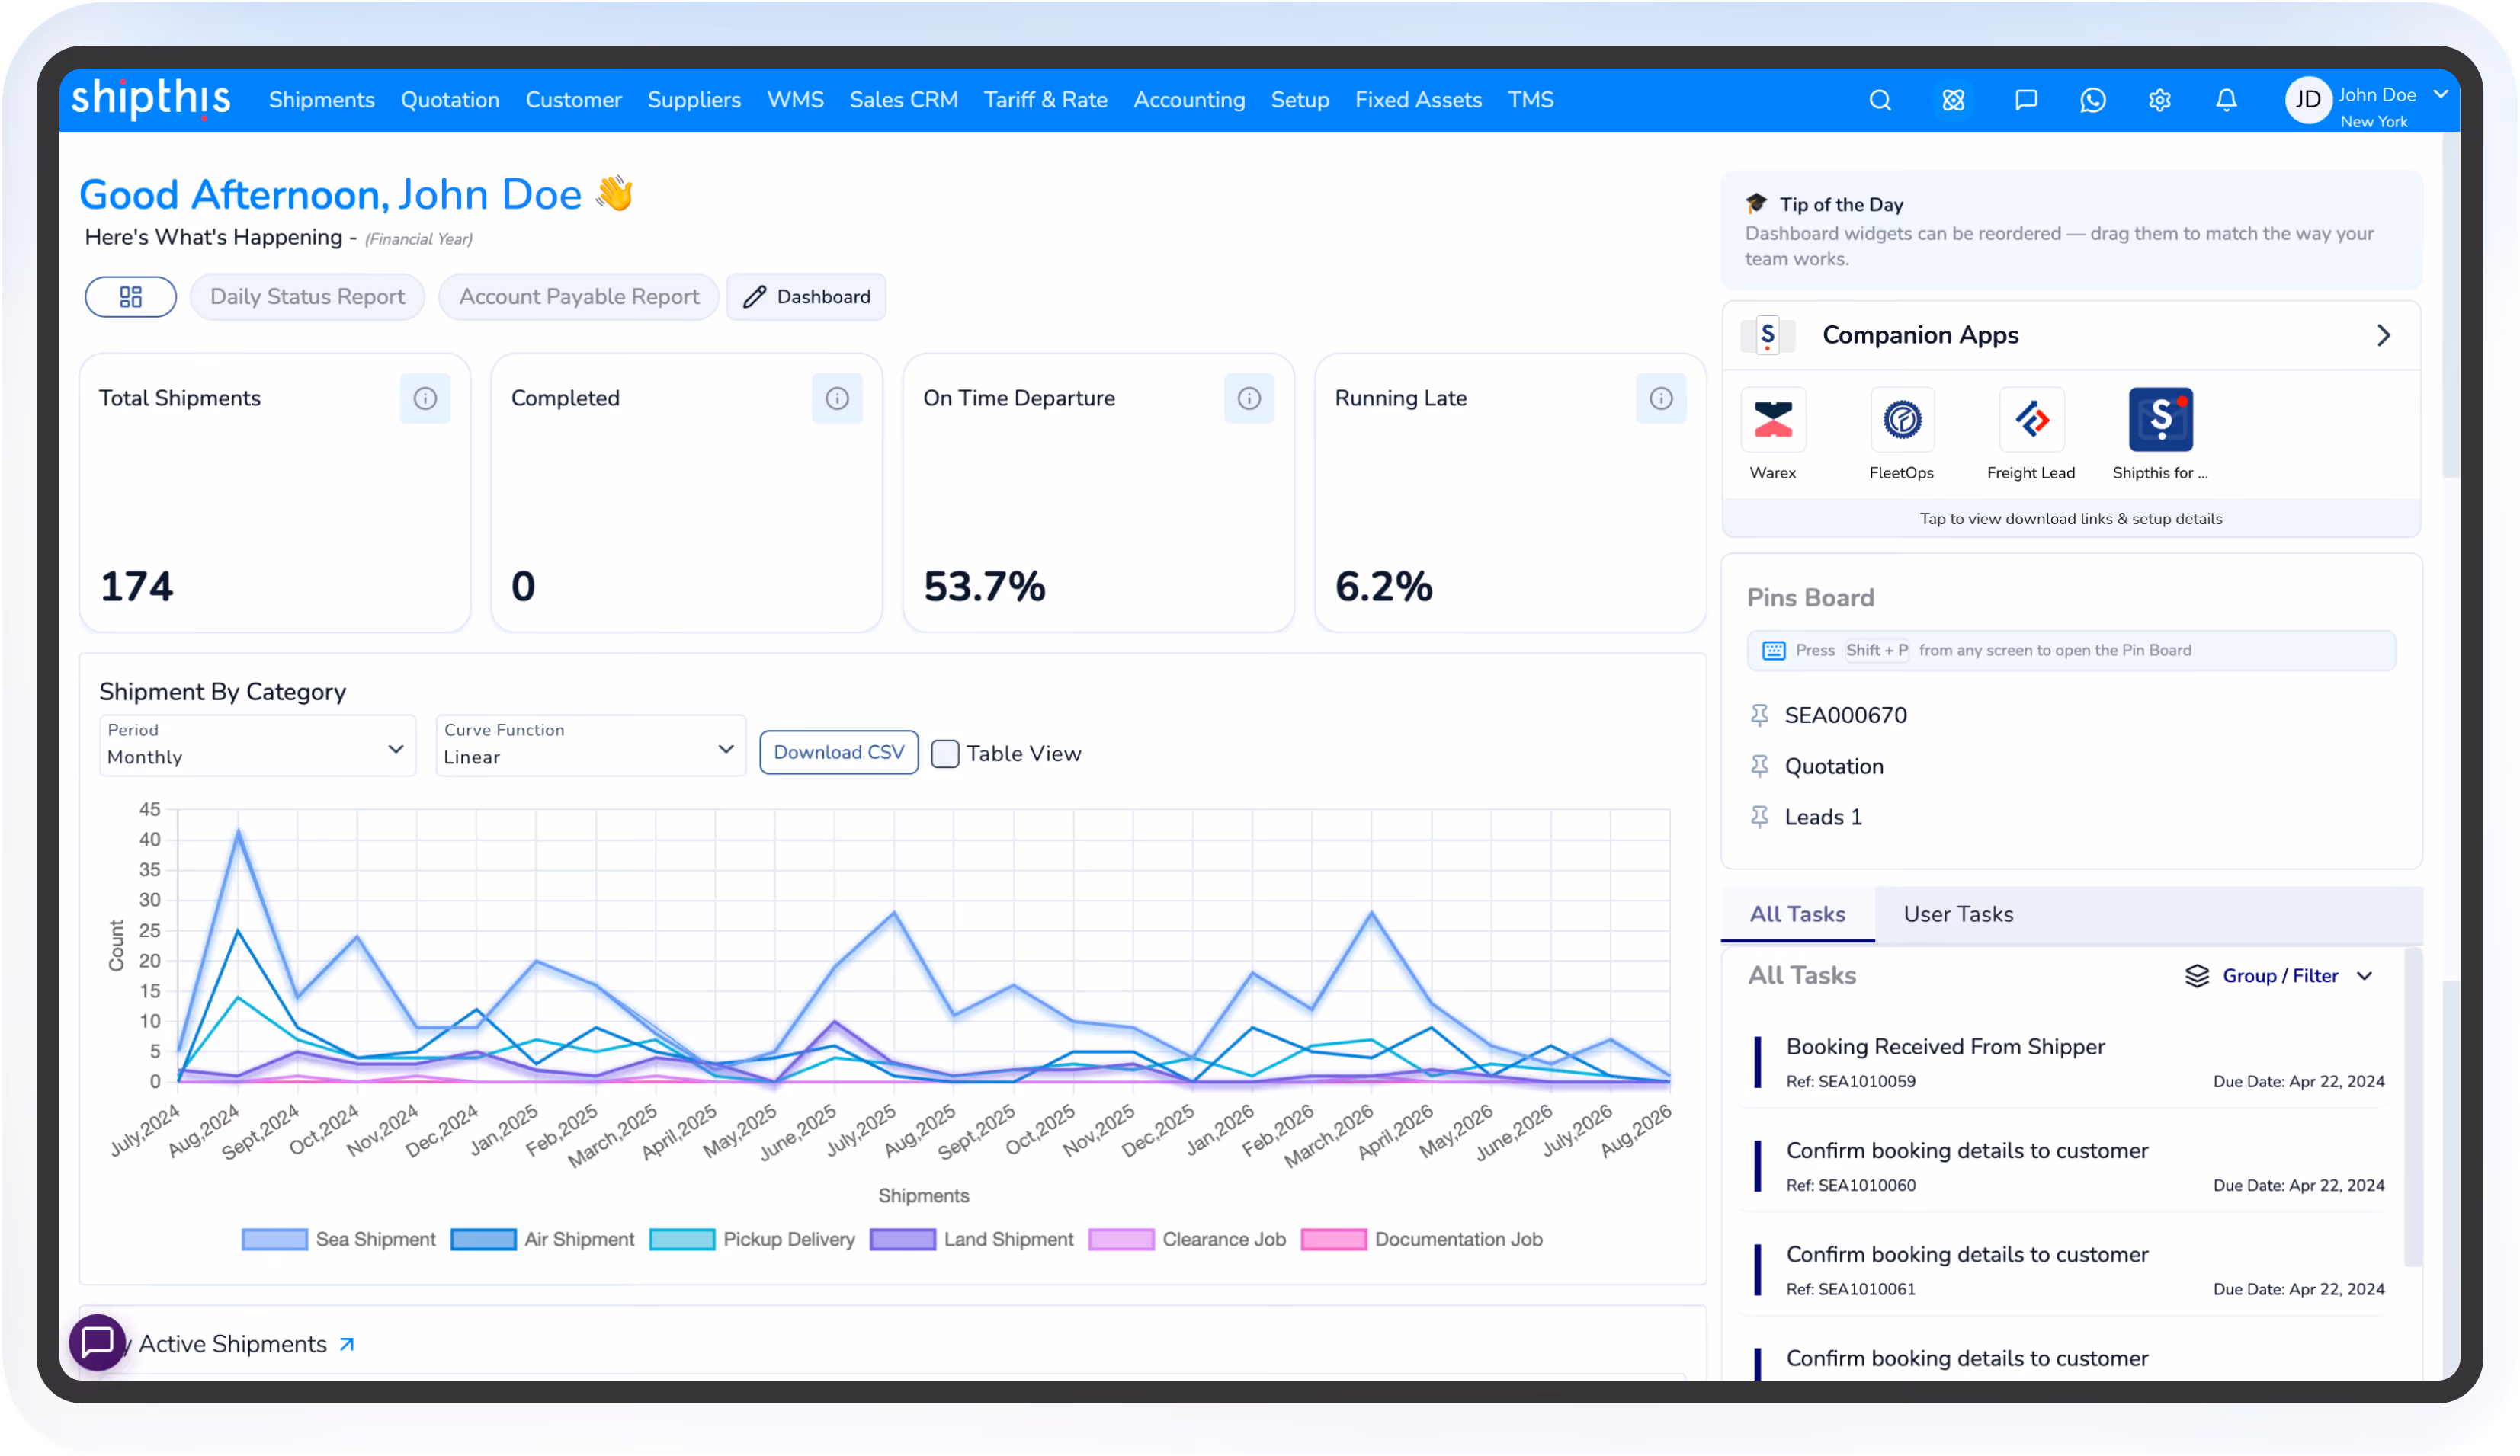Open the Customer menu
Viewport: 2520px width, 1456px height.
click(573, 100)
